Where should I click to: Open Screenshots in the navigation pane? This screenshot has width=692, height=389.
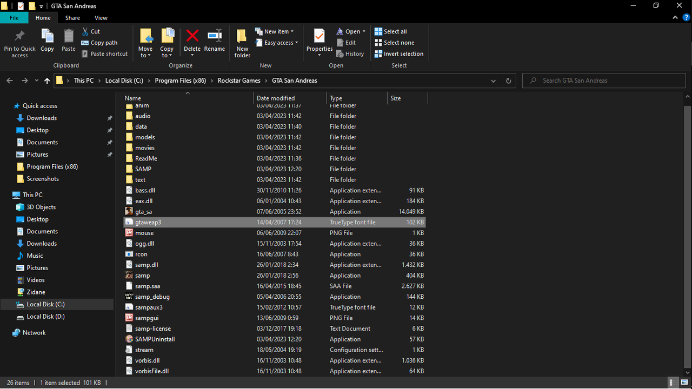tap(43, 179)
